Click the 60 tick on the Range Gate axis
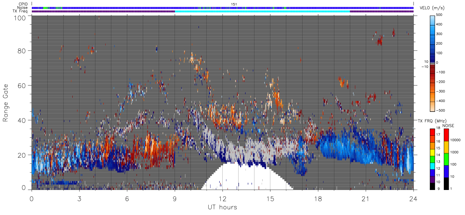The width and height of the screenshot is (465, 215). (22, 85)
